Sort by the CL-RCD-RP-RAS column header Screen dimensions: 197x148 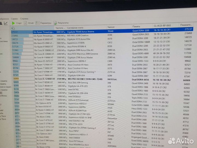pyautogui.click(x=162, y=25)
